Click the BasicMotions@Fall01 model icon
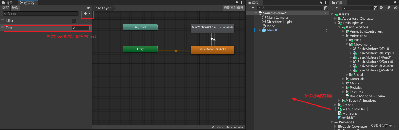Screen dimensions: 399x130 355,49
